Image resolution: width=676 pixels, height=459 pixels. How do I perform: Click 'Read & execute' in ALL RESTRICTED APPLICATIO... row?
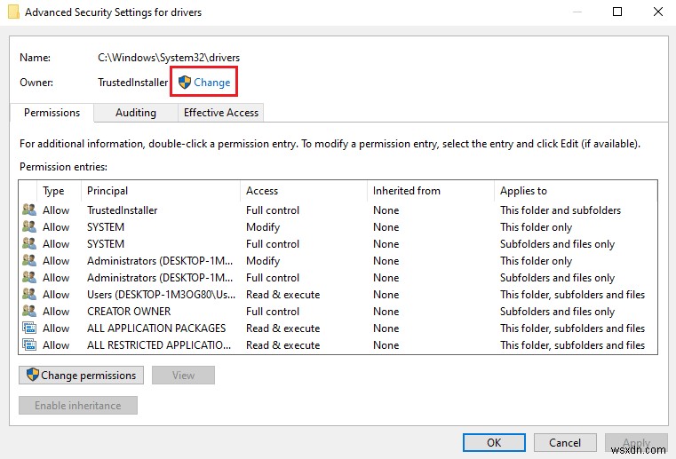(x=282, y=344)
